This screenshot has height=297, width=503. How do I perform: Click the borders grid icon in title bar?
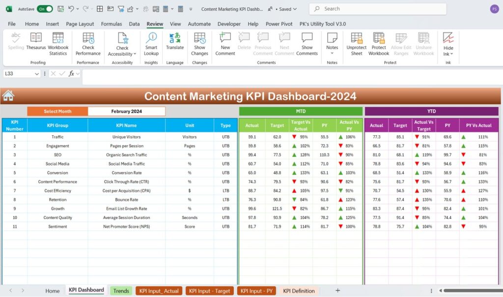(100, 9)
